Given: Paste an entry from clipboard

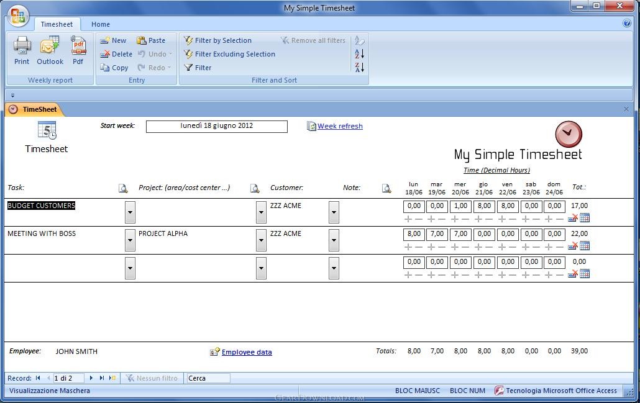Looking at the screenshot, I should pyautogui.click(x=151, y=40).
